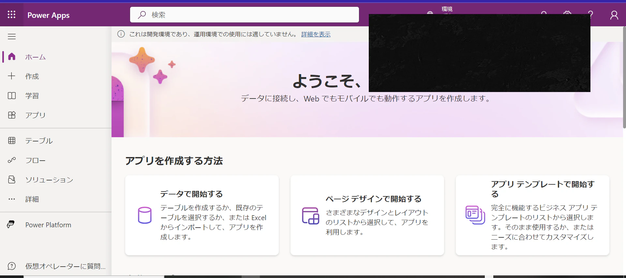Open アプリ in the sidebar
This screenshot has width=626, height=278.
tap(56, 115)
